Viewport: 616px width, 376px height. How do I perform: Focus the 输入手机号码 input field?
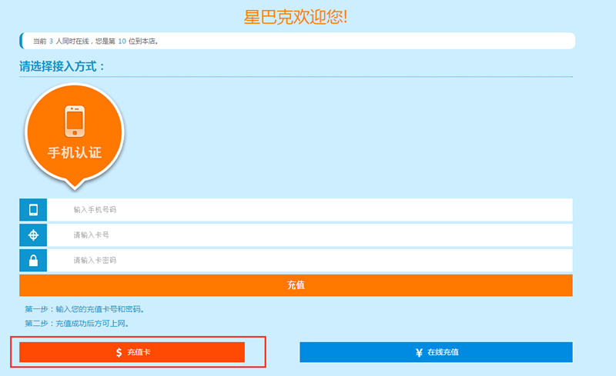tap(310, 210)
